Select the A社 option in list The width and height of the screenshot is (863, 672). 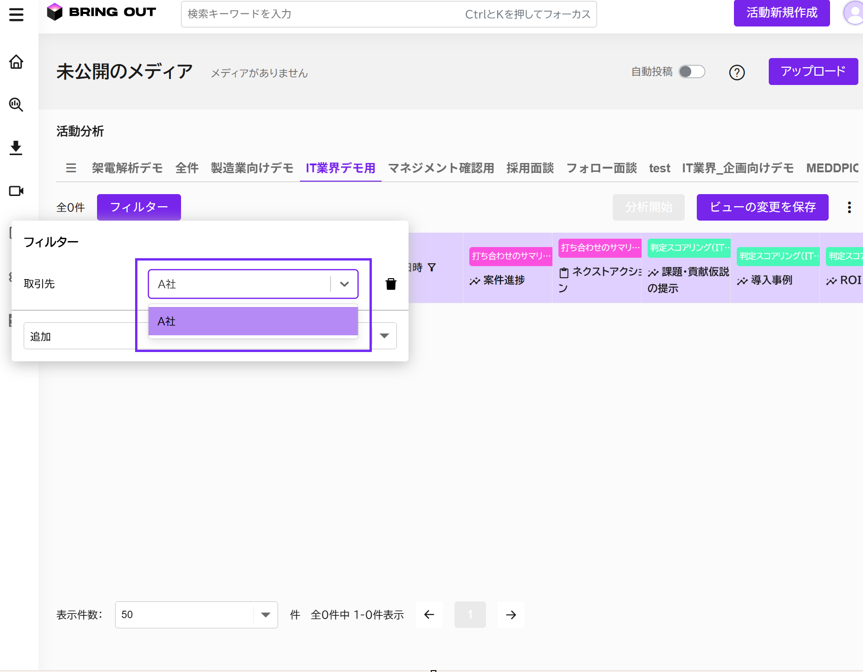(x=253, y=321)
